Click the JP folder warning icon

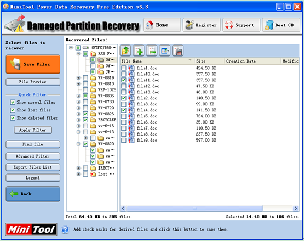coord(100,72)
